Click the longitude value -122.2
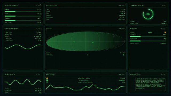Viewport: 171px width, 96px height. (x=122, y=11)
